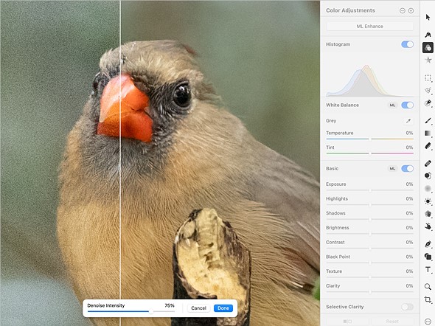Viewport: 435px width, 326px height.
Task: Disable the White Balance adjustment
Action: point(407,105)
